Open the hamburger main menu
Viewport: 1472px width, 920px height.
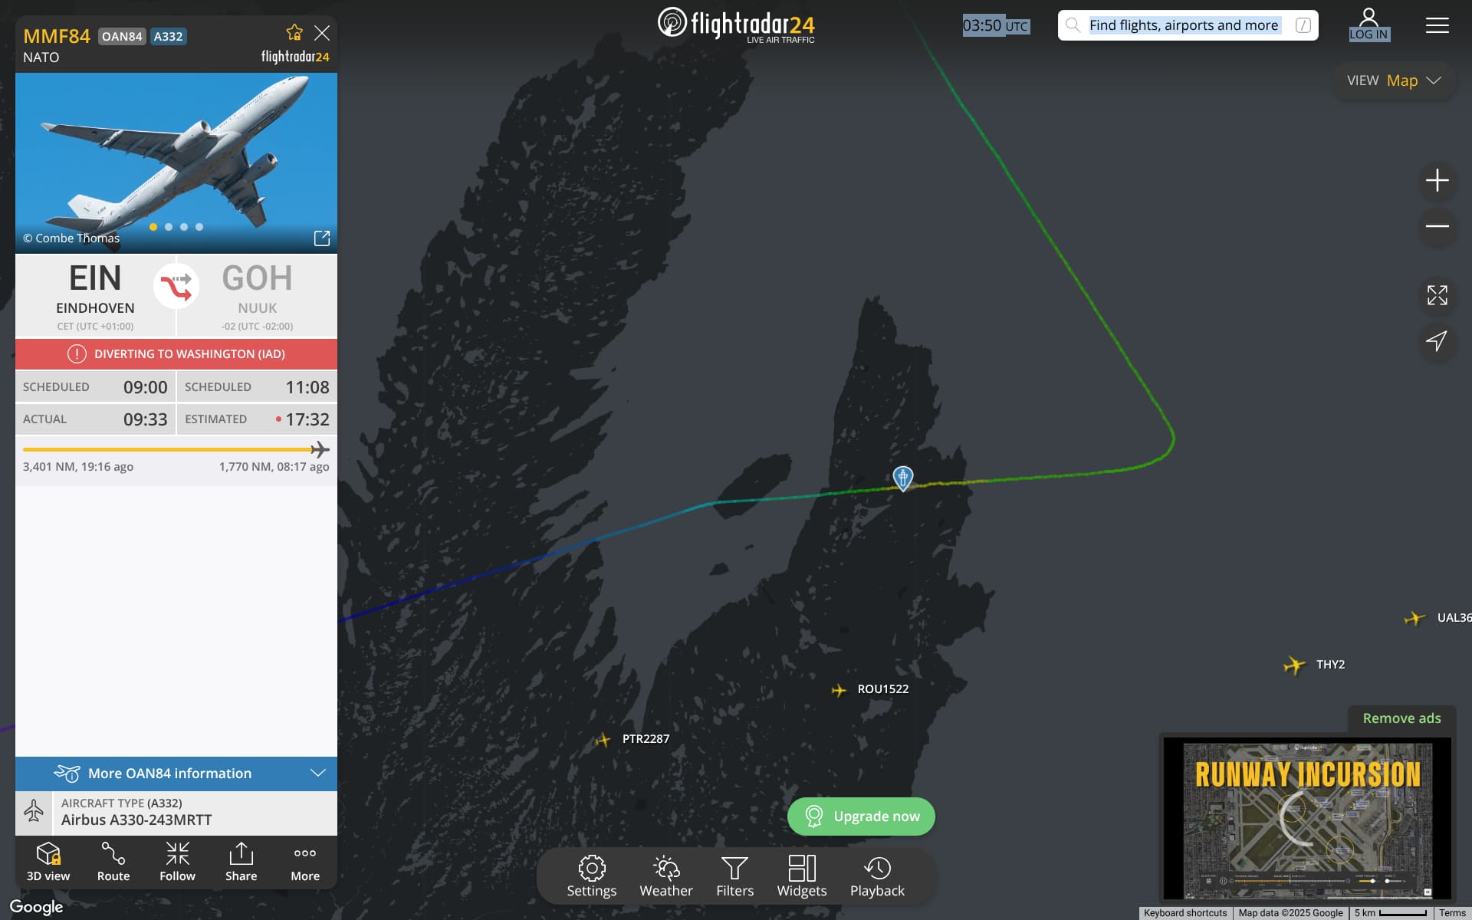1437,25
